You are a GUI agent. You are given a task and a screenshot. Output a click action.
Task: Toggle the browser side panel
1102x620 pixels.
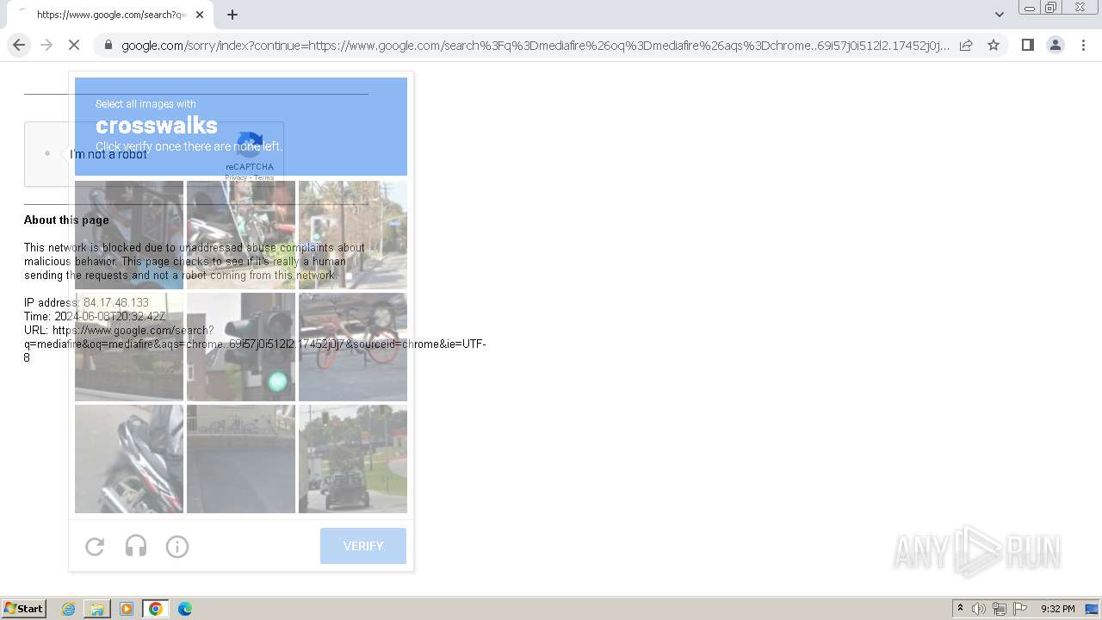click(x=1027, y=45)
